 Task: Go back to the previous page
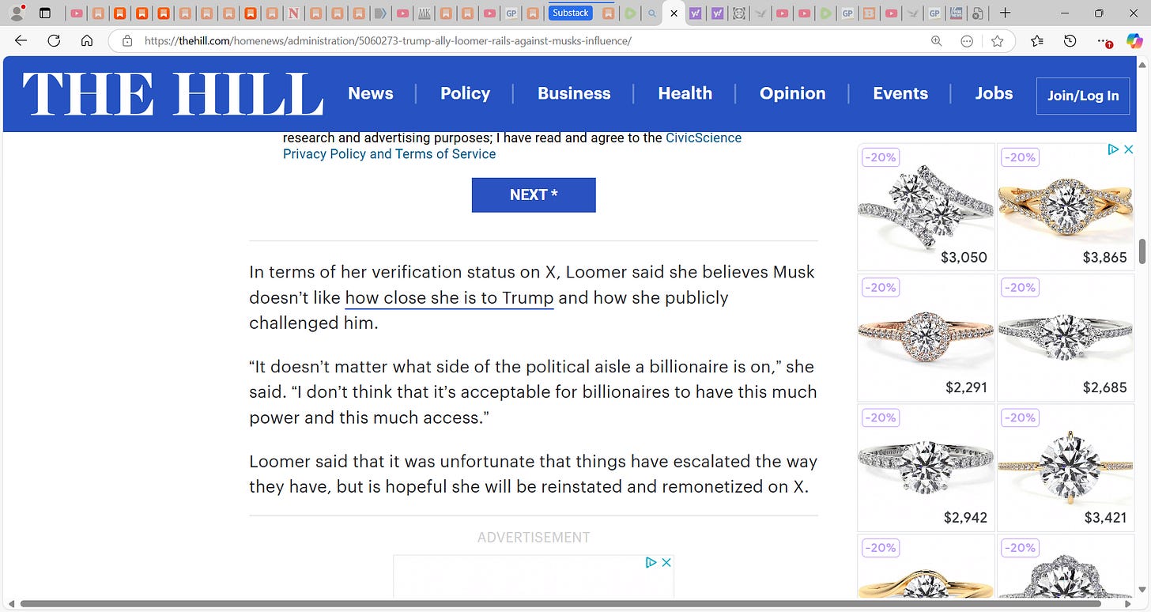pos(21,41)
